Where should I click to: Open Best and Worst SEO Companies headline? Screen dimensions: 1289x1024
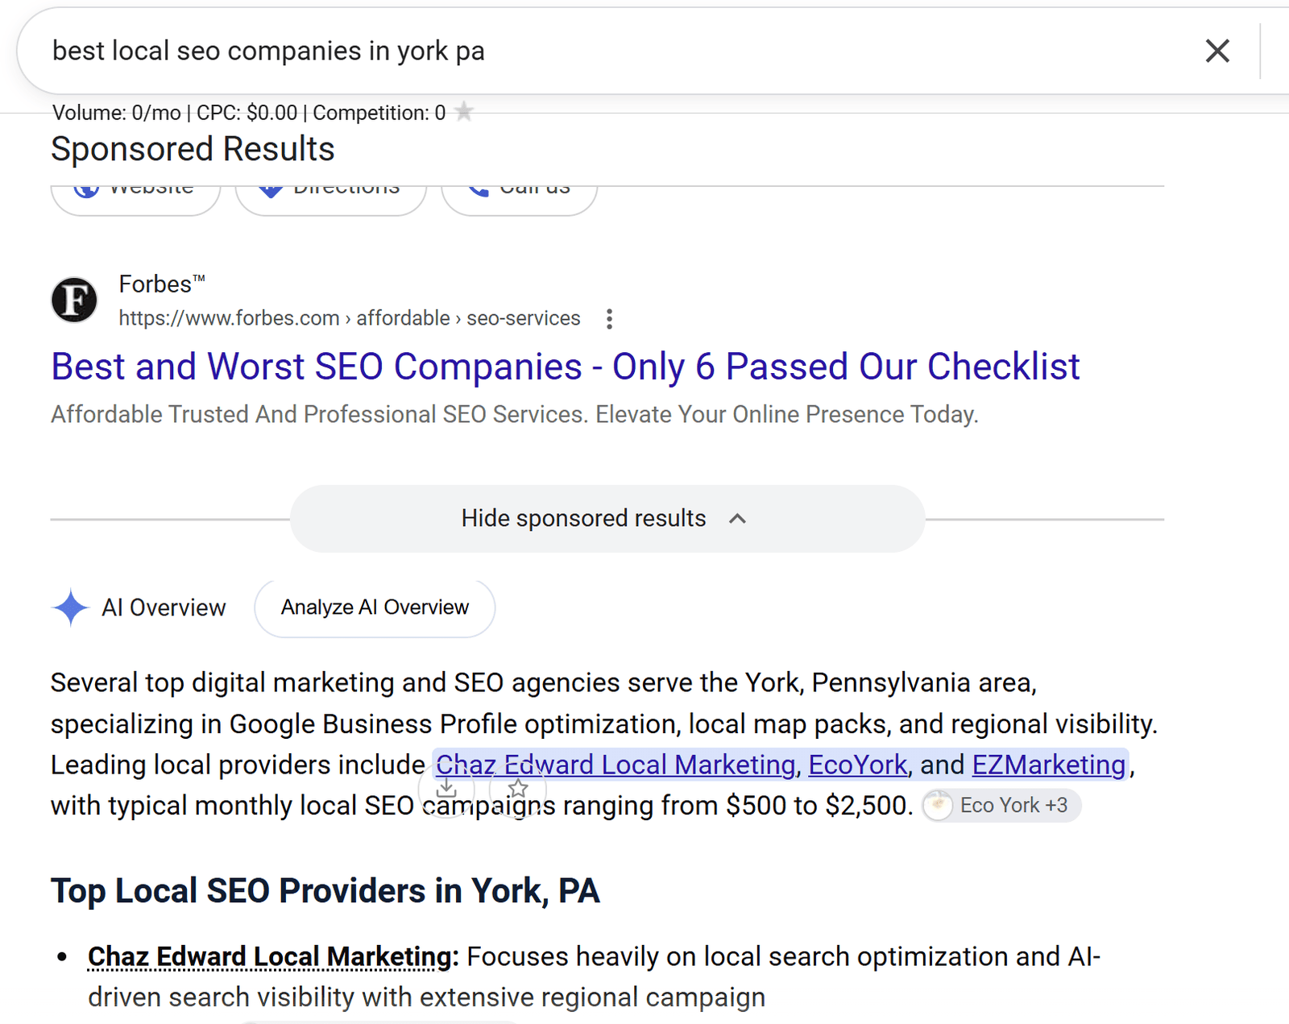[566, 367]
